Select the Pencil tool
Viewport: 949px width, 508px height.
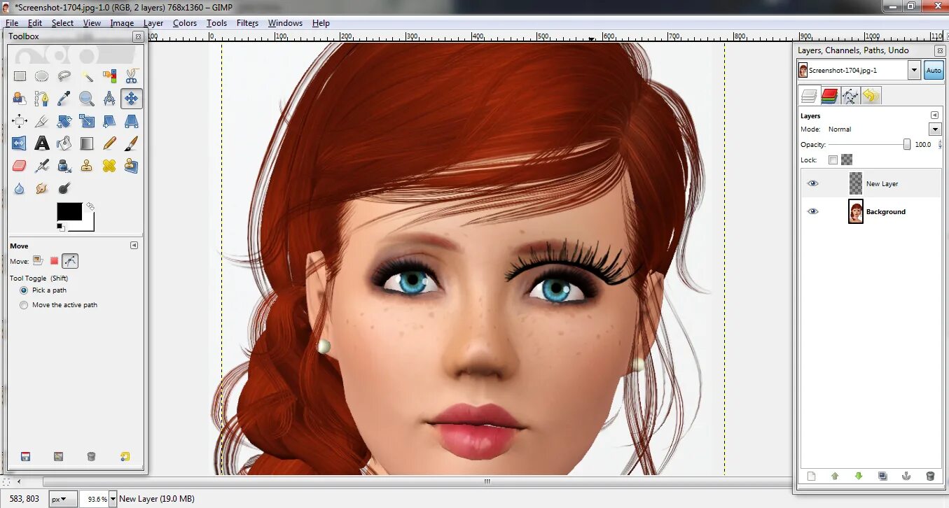(x=109, y=143)
